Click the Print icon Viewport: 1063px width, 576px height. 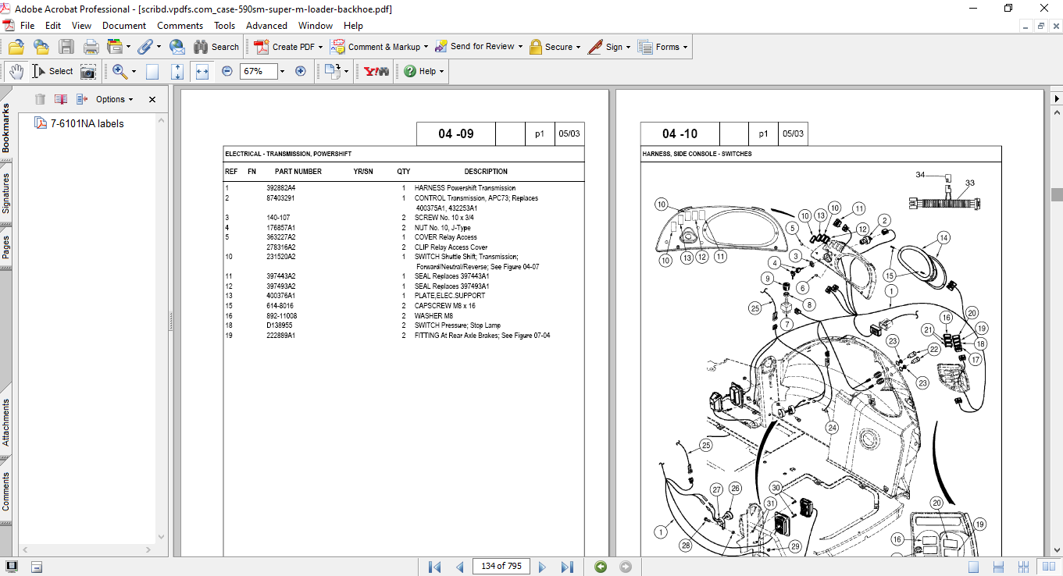pyautogui.click(x=91, y=47)
